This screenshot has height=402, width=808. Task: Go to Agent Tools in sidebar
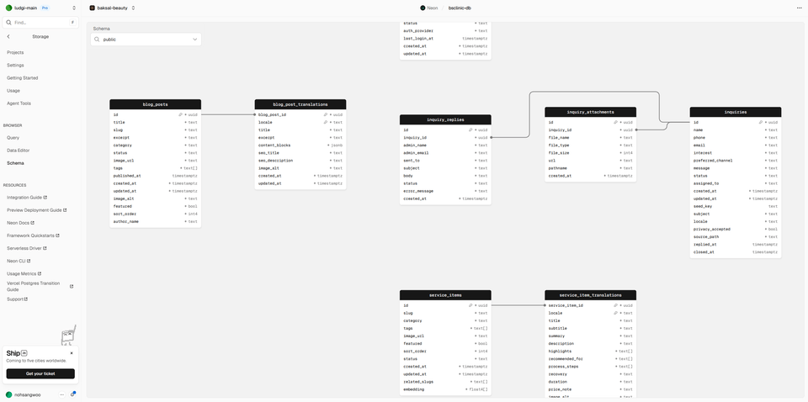[19, 103]
